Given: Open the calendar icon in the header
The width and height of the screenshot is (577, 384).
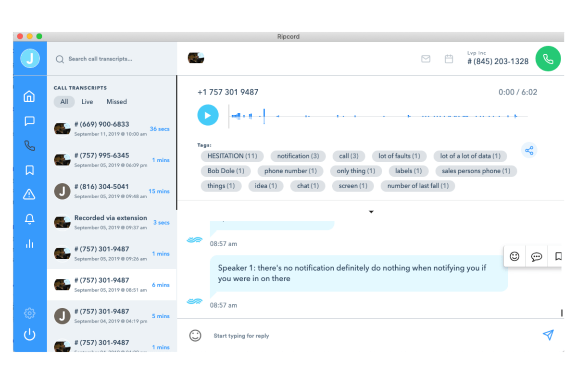Looking at the screenshot, I should coord(449,59).
